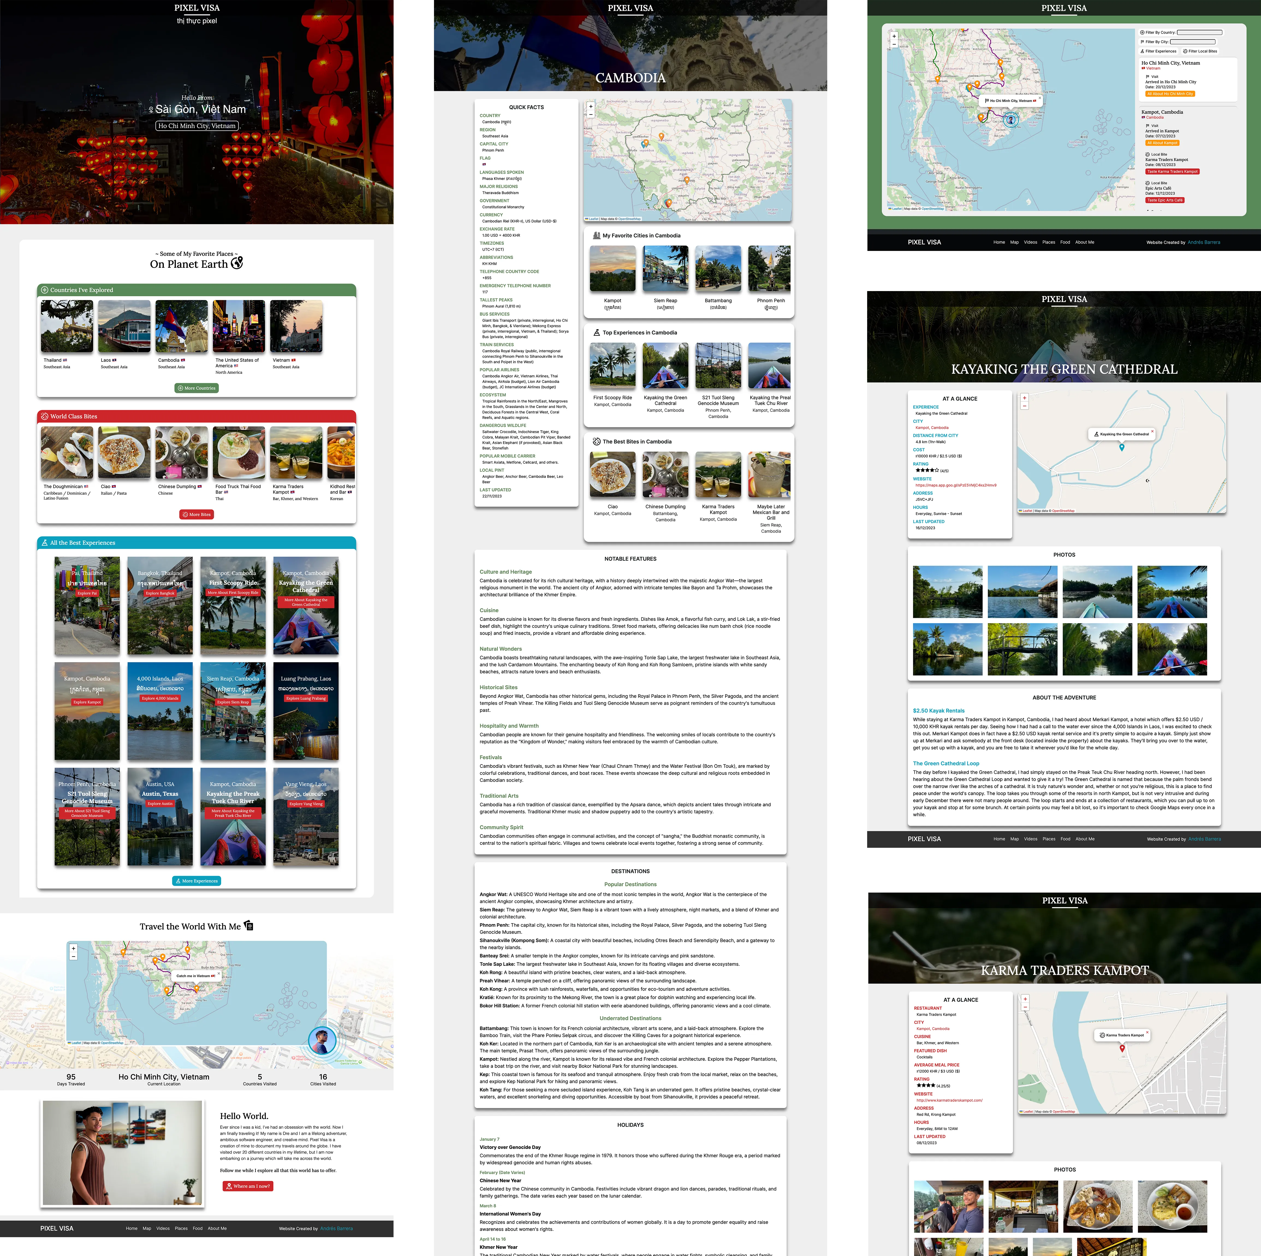Open the karmatraderskampot.com website link

(949, 1100)
